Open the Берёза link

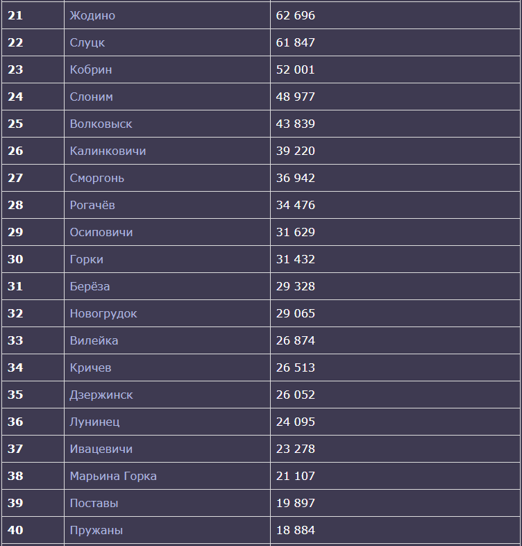tap(90, 286)
